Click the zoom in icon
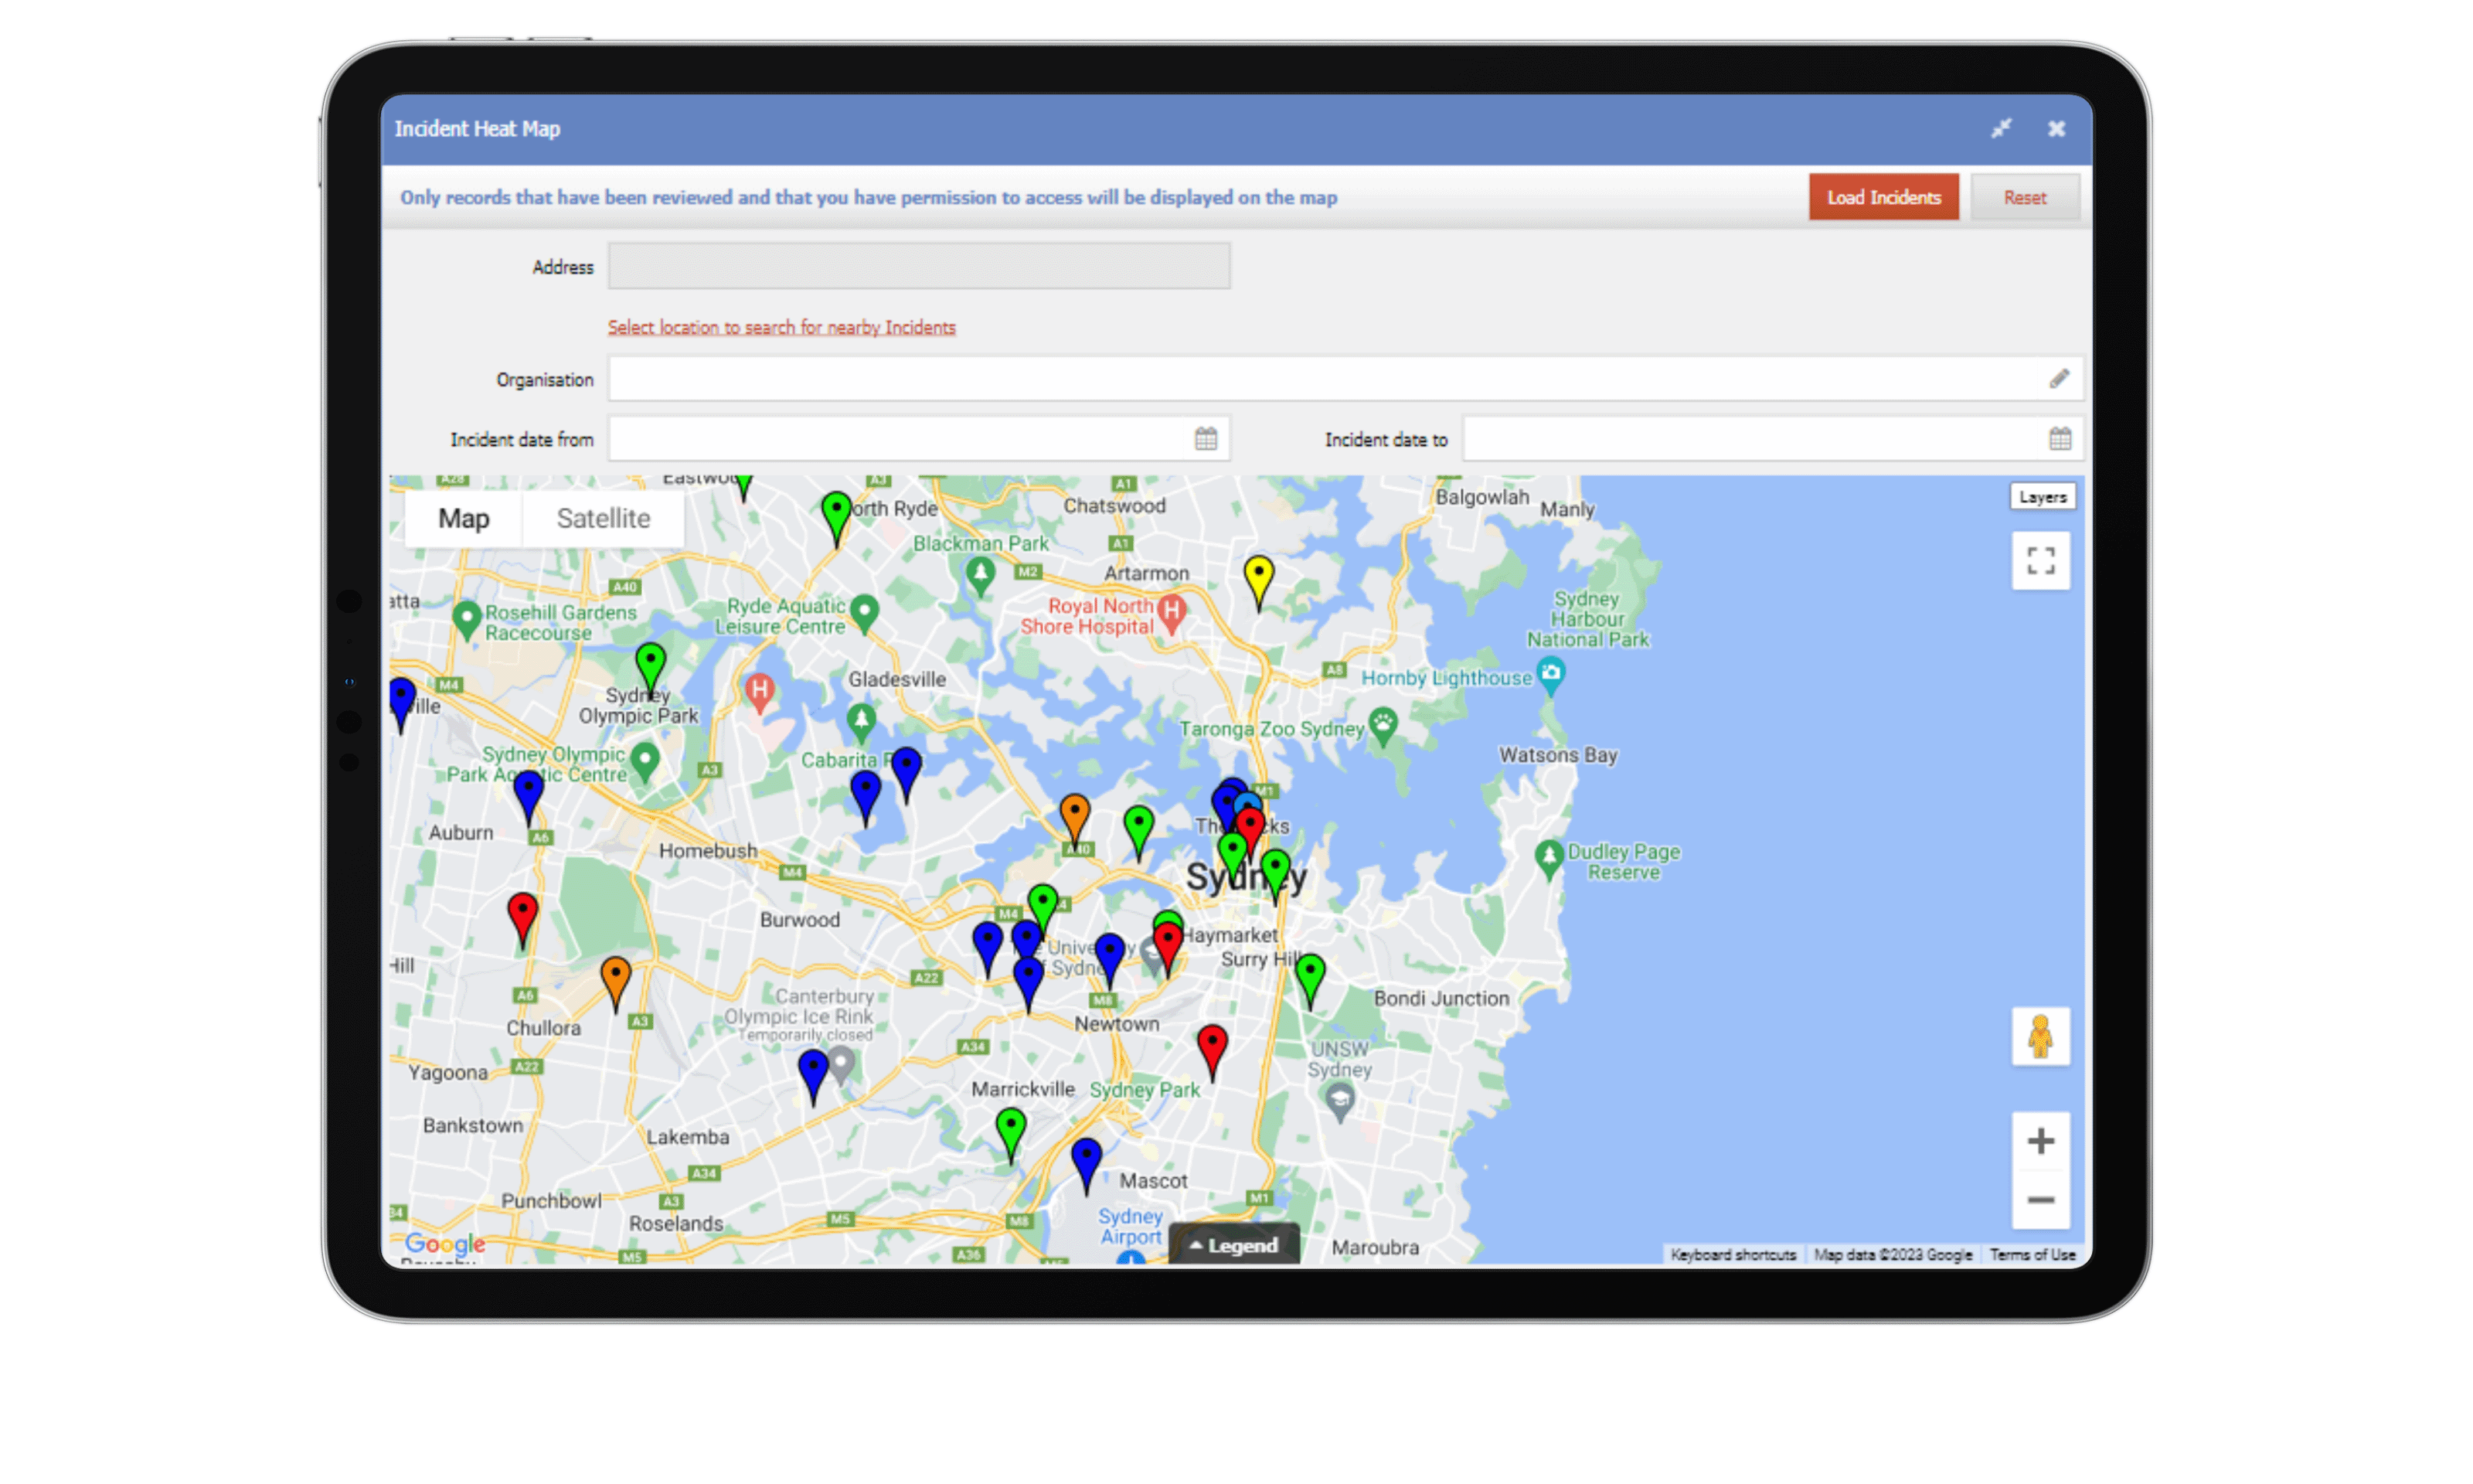Viewport: 2473px width, 1484px height. 2040,1139
